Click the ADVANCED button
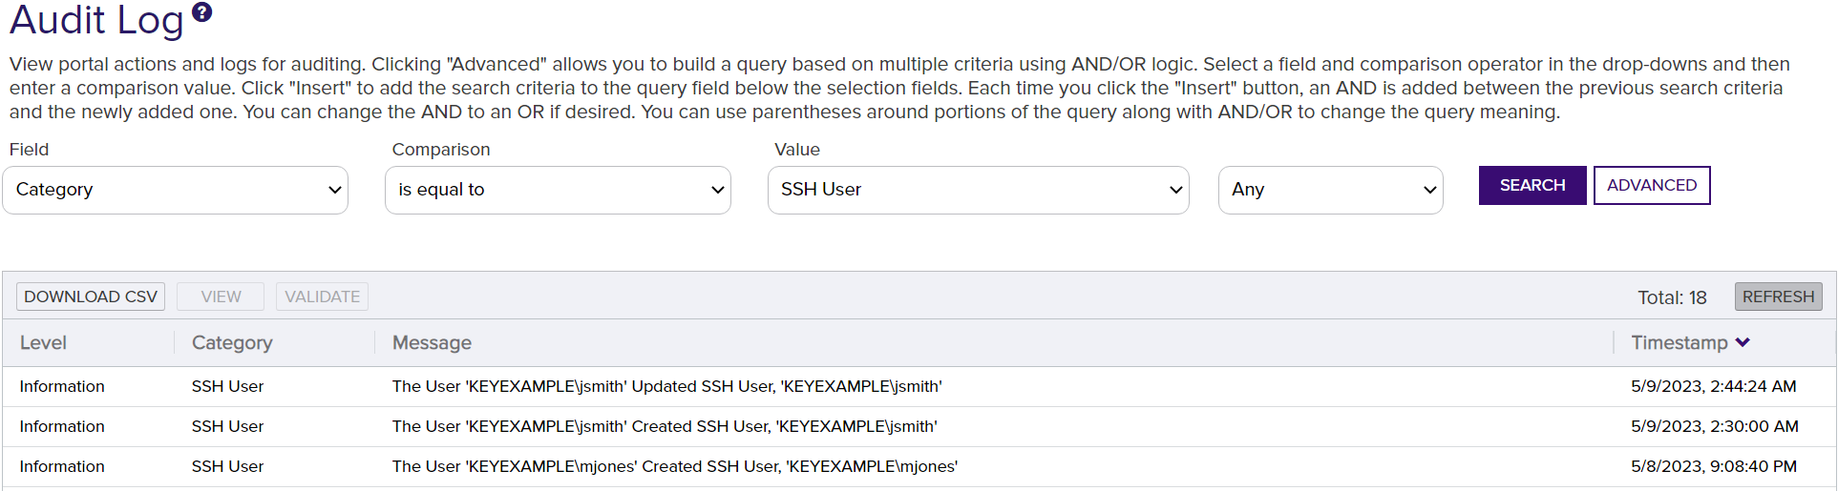This screenshot has height=491, width=1838. click(1651, 185)
